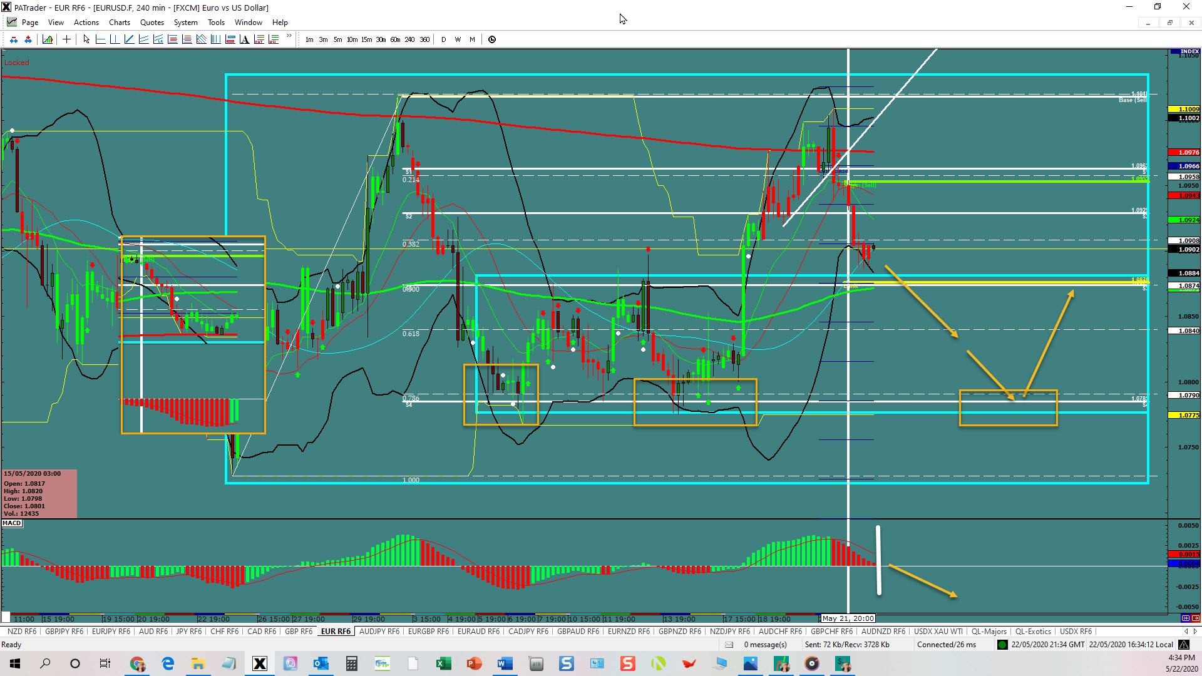This screenshot has height=676, width=1202.
Task: Open Calculator from the Windows taskbar
Action: click(352, 663)
